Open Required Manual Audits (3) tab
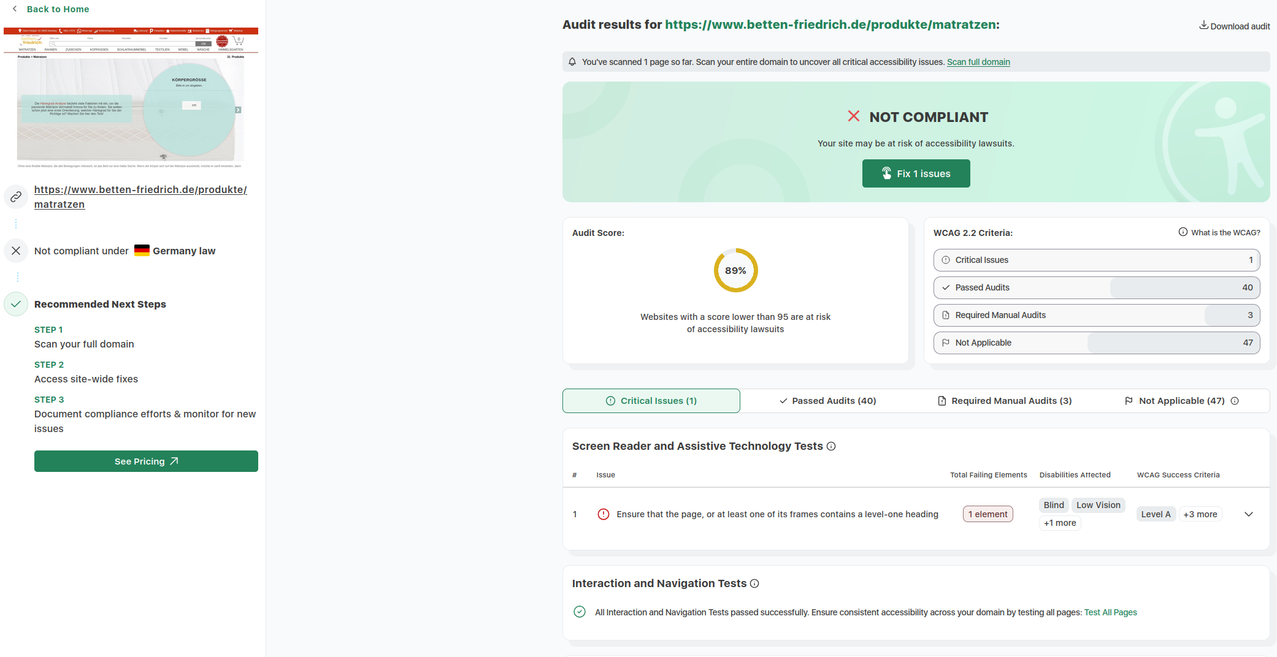The image size is (1277, 657). (1005, 401)
